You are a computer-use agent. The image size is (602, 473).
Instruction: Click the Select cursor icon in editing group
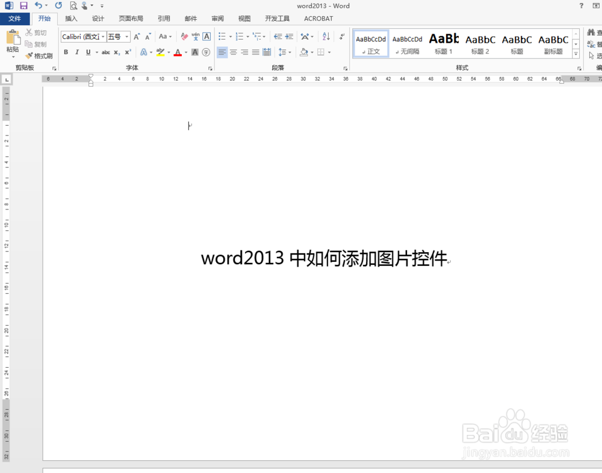pyautogui.click(x=591, y=56)
